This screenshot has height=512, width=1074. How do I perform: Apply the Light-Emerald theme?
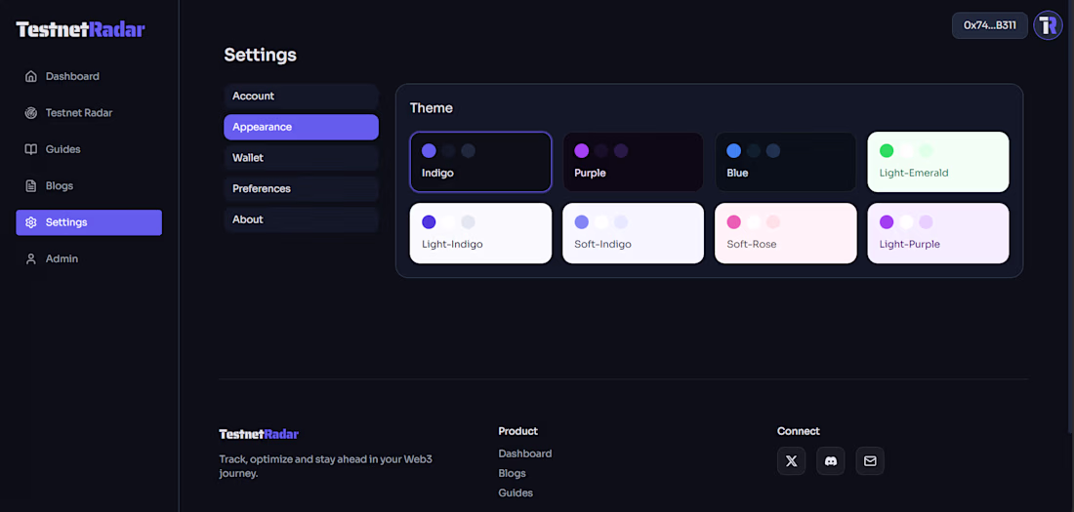coord(938,162)
